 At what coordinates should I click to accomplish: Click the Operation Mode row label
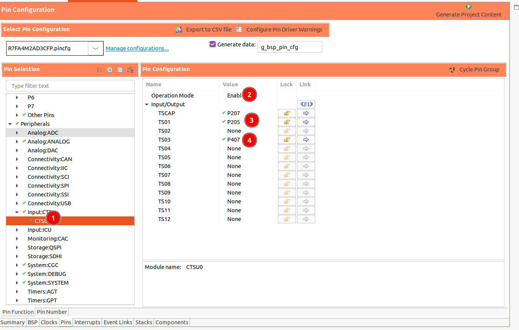tap(172, 96)
